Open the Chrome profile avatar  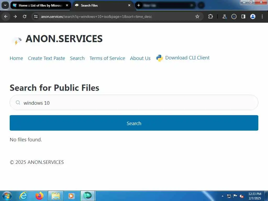(253, 16)
